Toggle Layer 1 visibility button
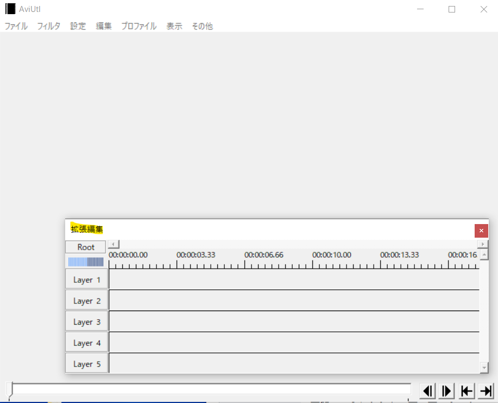 [x=87, y=279]
